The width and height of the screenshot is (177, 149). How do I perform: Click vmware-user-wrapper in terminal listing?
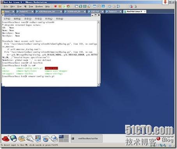tap(56, 71)
